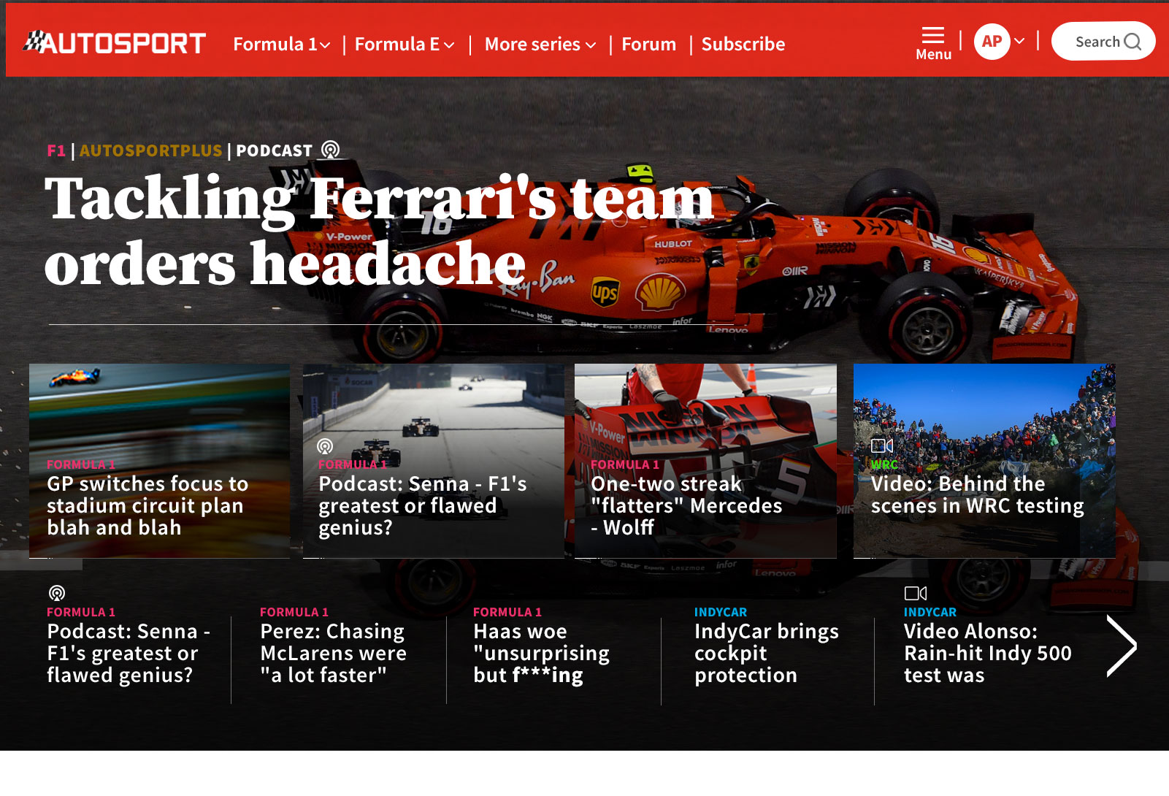The width and height of the screenshot is (1169, 796).
Task: Click FORMULA 1 tag above Perez story
Action: tap(294, 612)
